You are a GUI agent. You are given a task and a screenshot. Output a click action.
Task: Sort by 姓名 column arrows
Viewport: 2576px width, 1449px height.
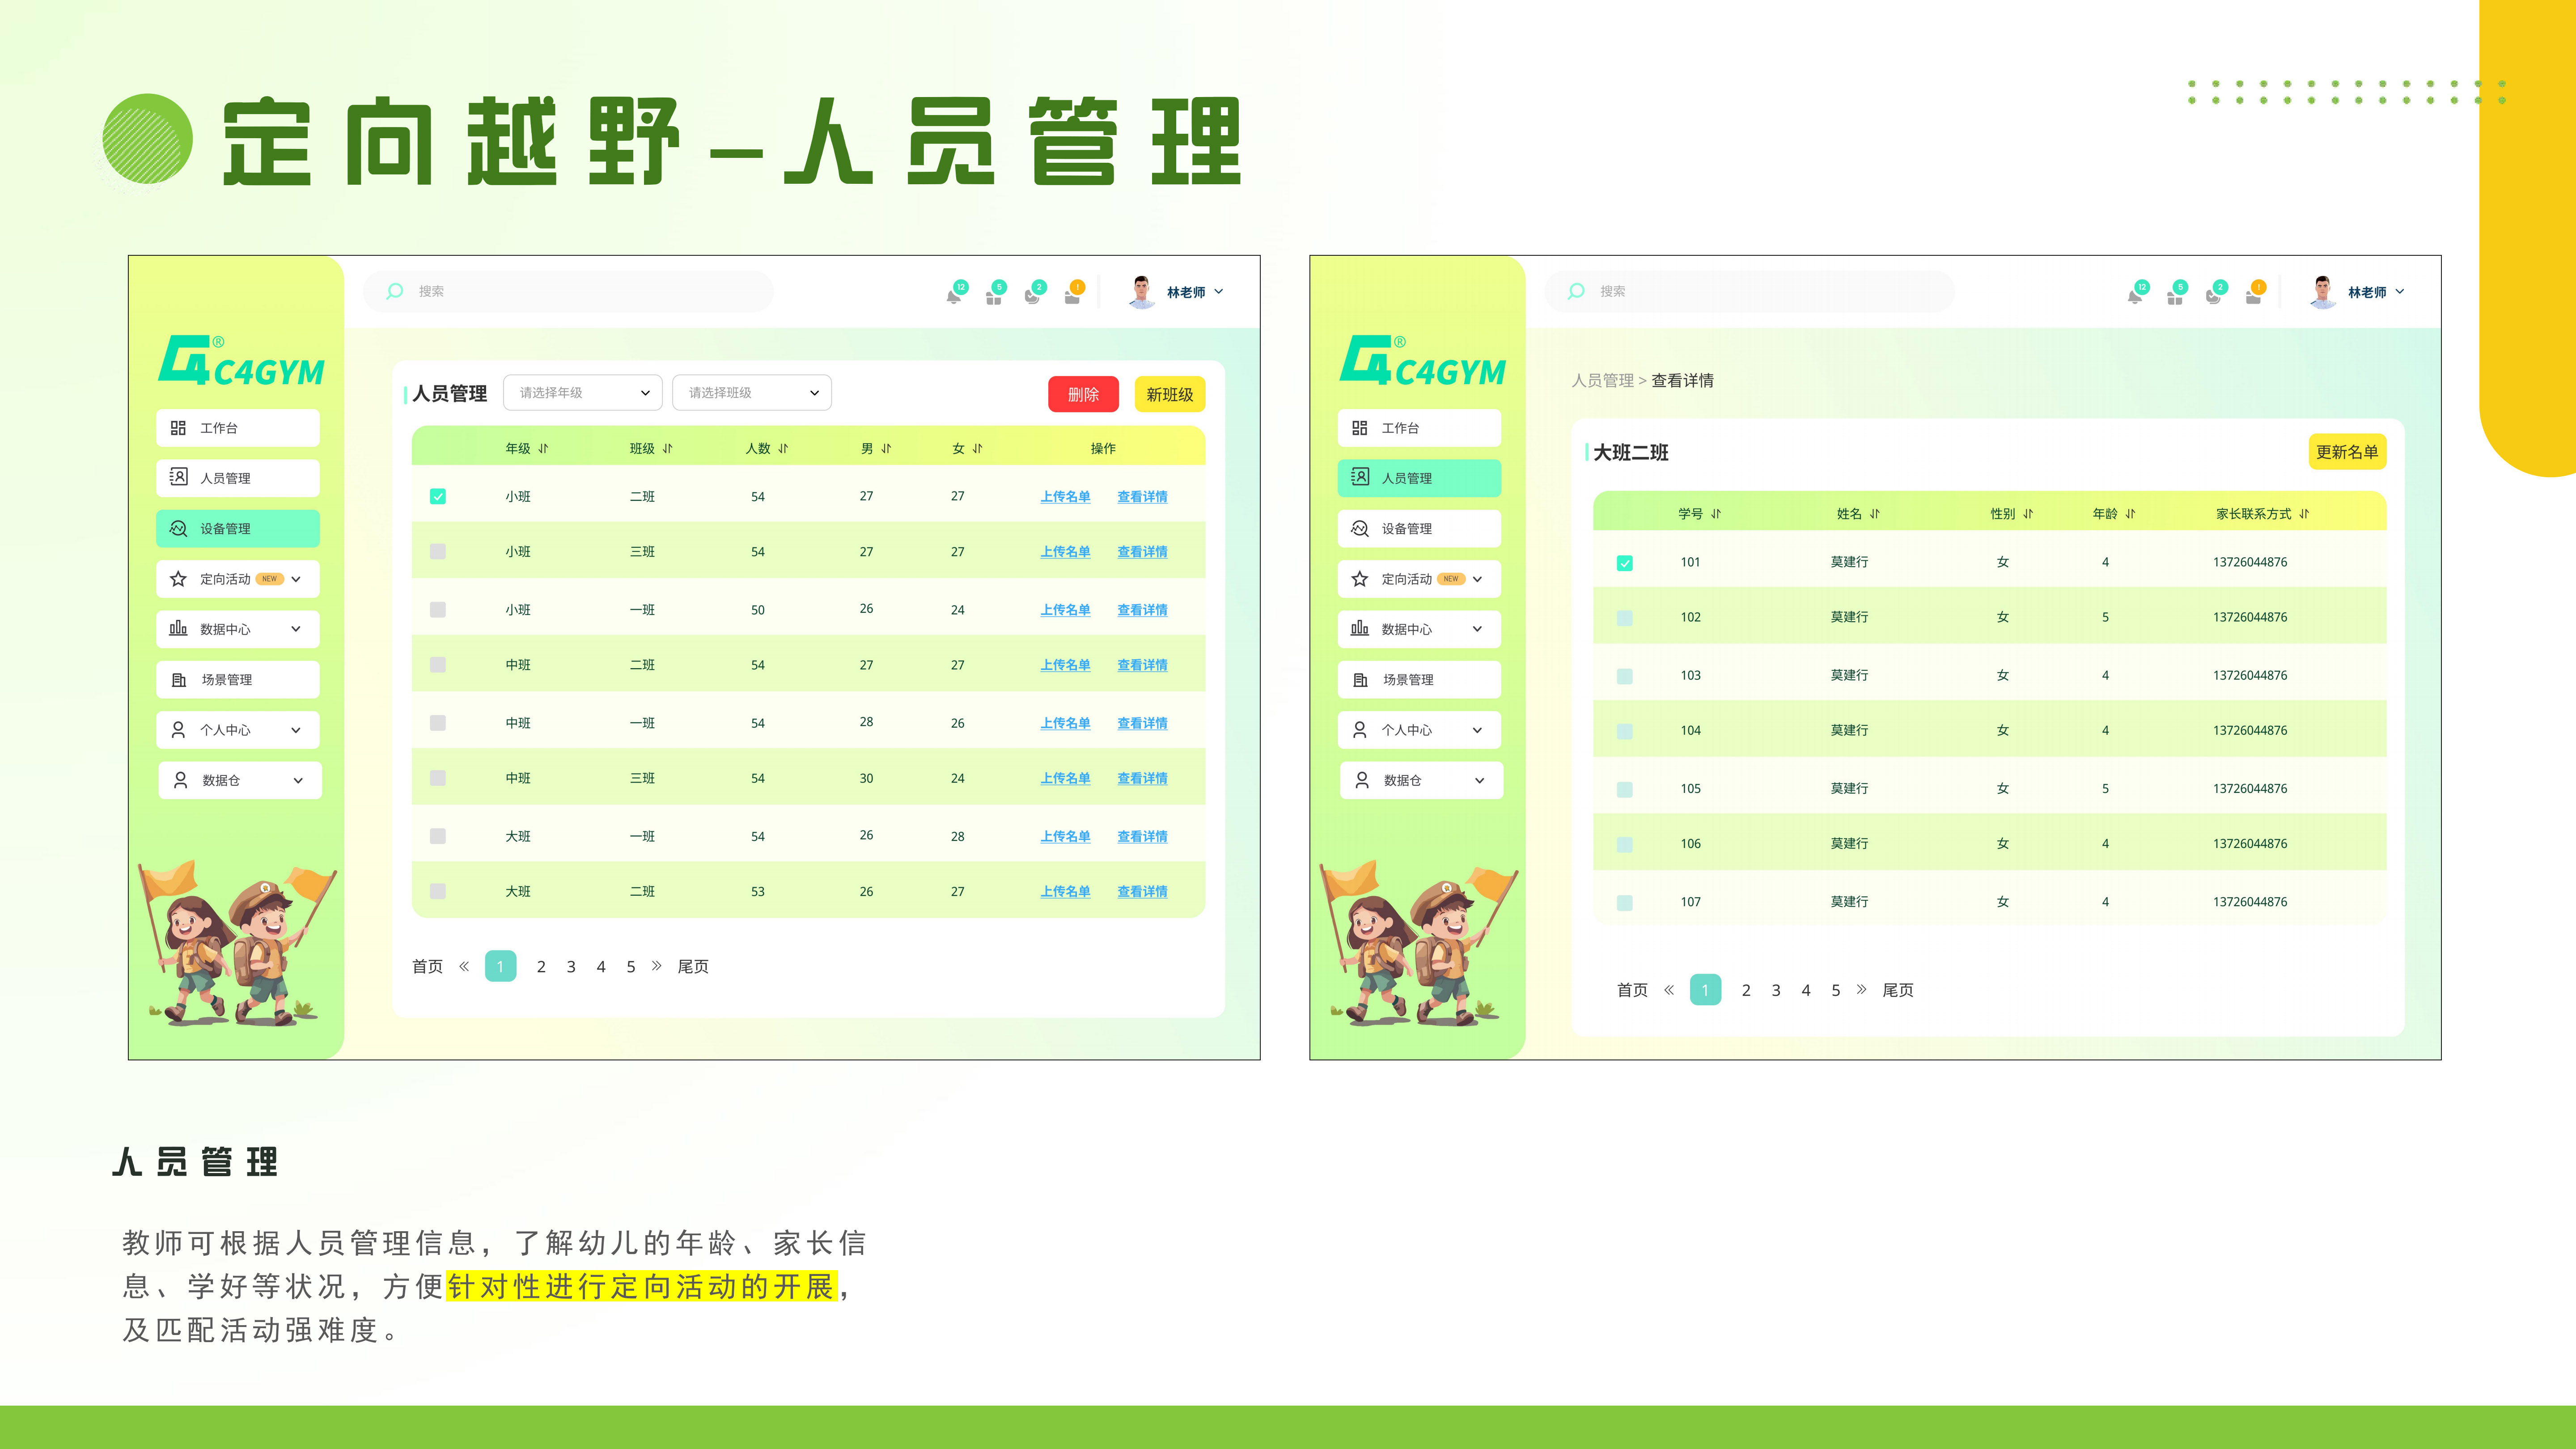(x=1875, y=514)
